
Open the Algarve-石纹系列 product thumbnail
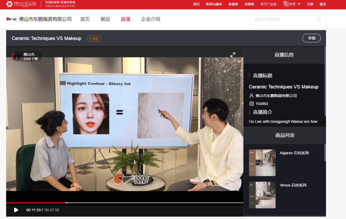(262, 163)
